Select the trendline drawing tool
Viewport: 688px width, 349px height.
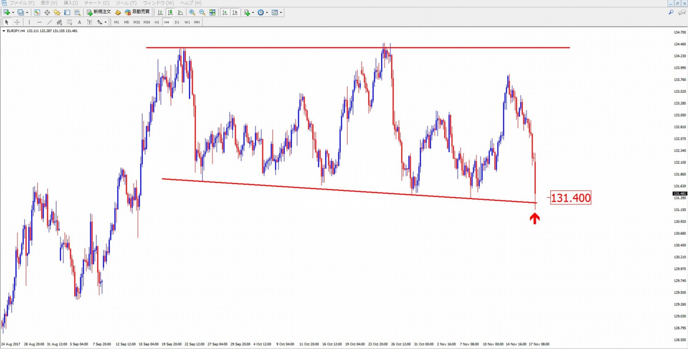click(50, 22)
